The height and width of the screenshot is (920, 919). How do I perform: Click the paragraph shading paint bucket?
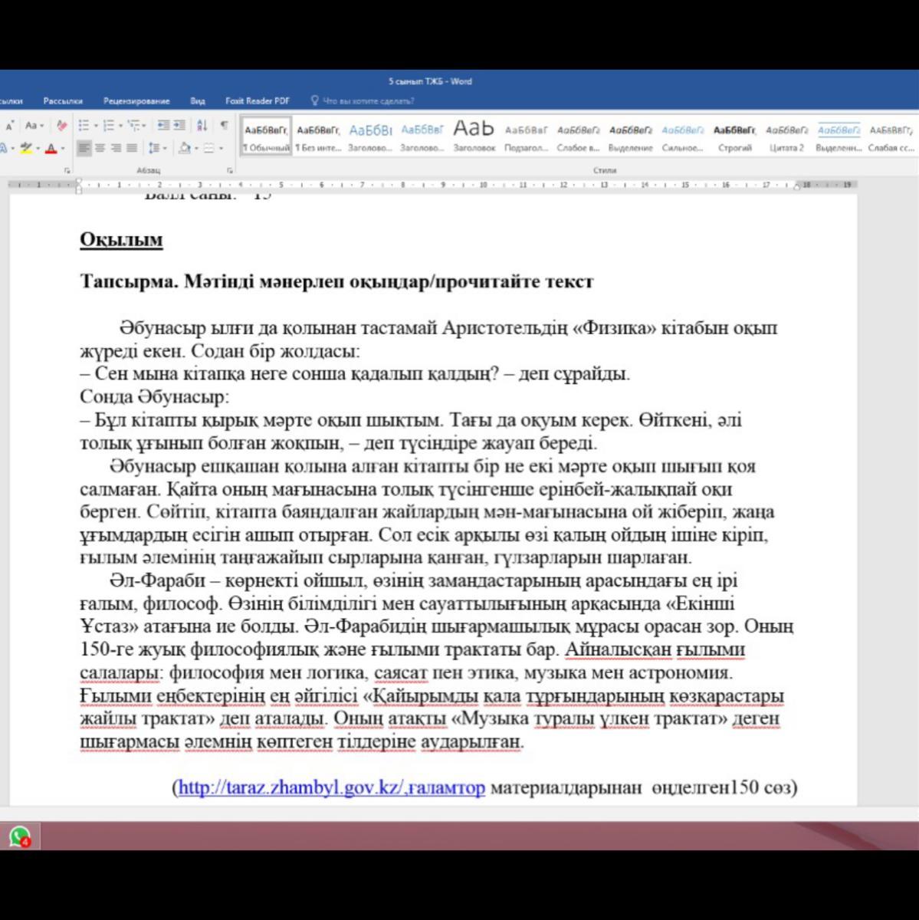(184, 148)
